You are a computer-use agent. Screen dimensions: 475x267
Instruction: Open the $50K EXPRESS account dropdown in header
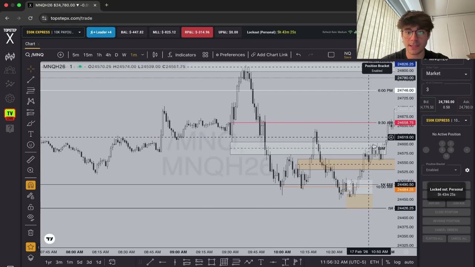[x=53, y=32]
